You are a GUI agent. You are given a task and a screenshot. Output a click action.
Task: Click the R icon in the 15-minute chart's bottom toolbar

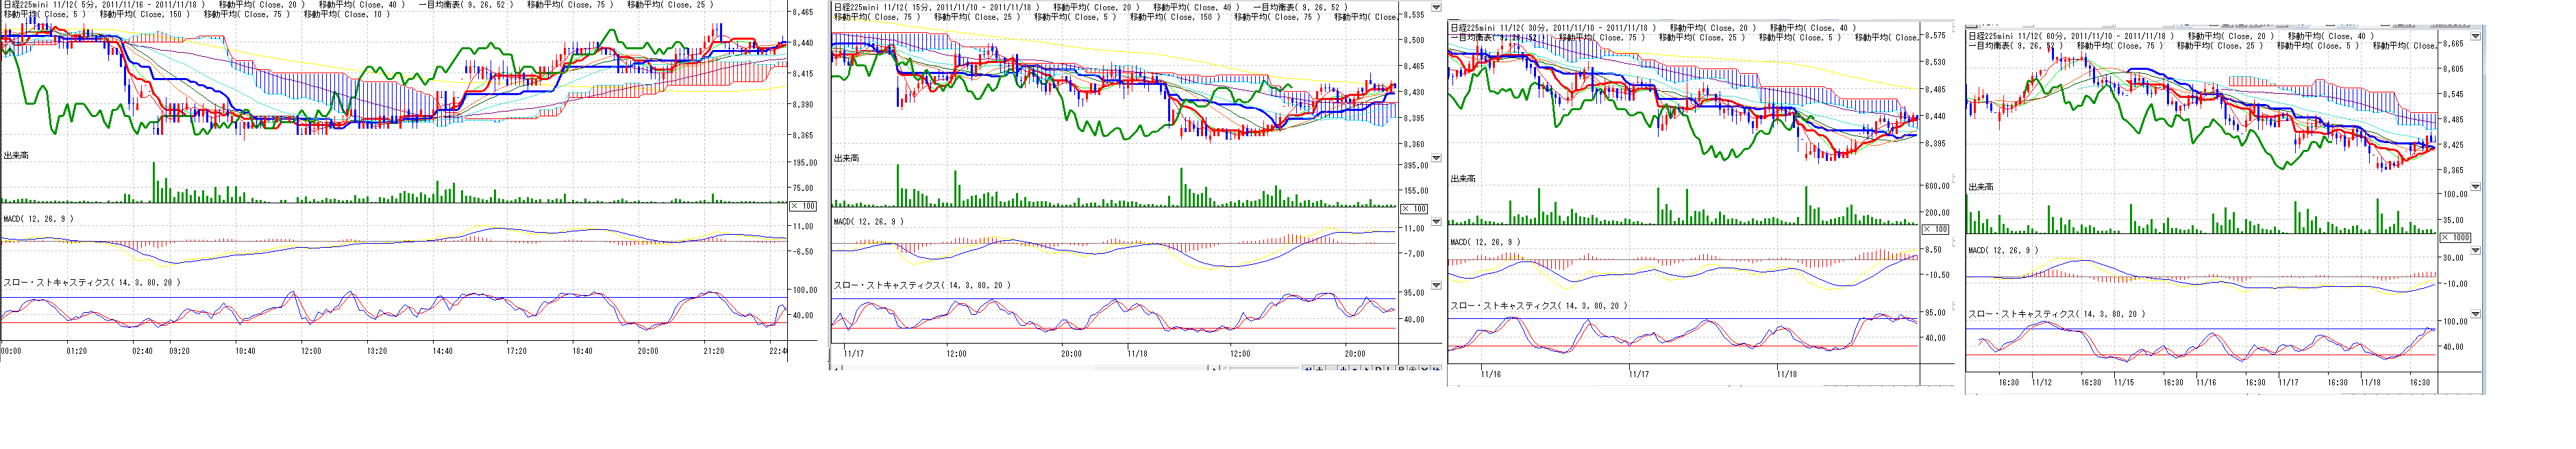1401,370
